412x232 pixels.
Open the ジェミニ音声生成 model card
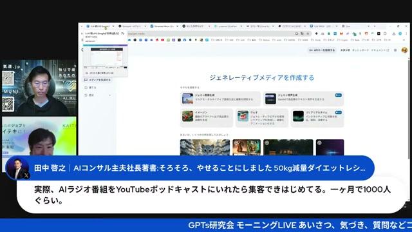coord(304,99)
